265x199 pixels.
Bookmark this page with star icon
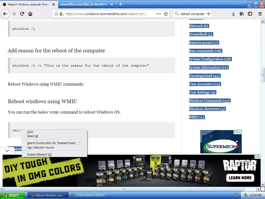tap(166, 14)
